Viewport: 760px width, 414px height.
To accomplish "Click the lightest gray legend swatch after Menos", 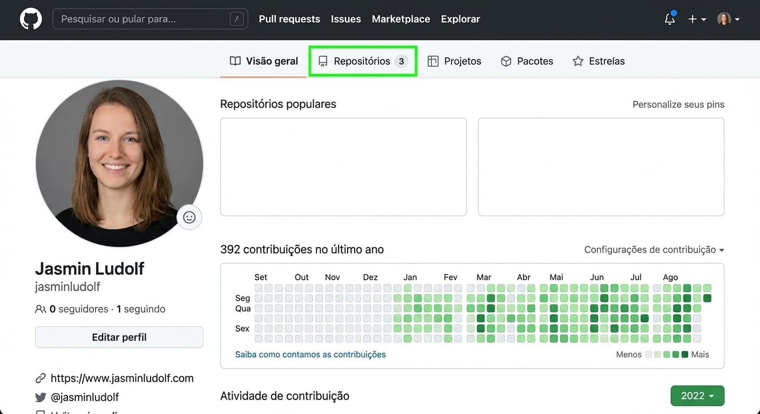I will (649, 355).
